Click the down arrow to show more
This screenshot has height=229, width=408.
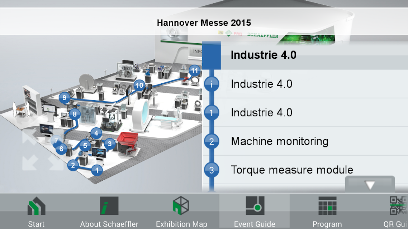coord(370,184)
